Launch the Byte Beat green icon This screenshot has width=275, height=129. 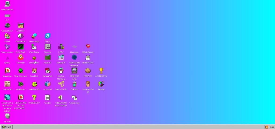pyautogui.click(x=20, y=47)
